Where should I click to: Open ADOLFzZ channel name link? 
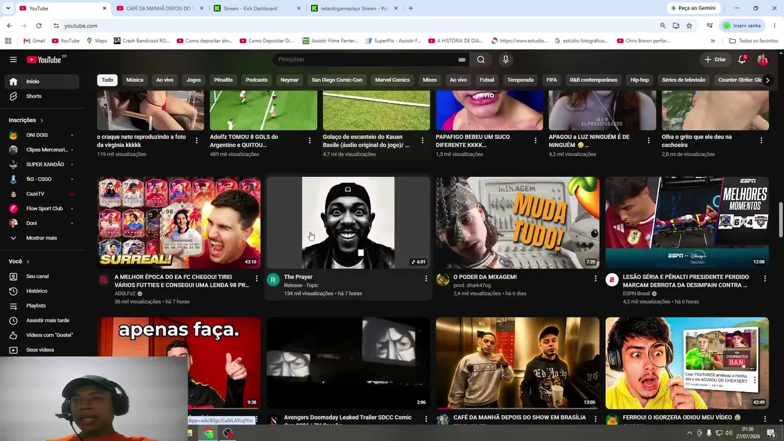tap(124, 293)
